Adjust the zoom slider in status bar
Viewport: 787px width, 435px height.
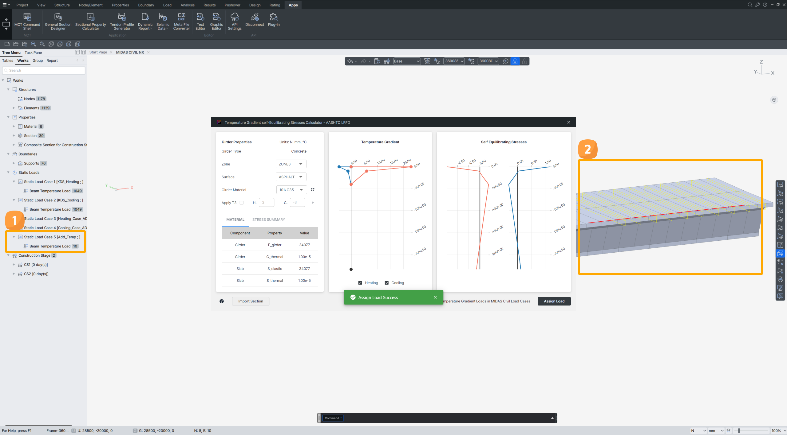tap(739, 431)
